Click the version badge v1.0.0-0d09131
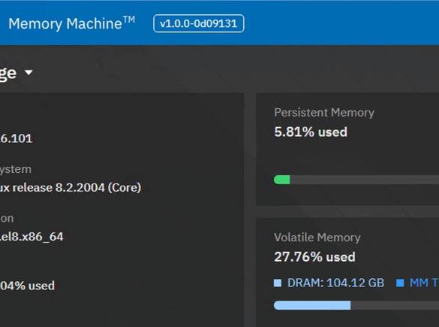The height and width of the screenshot is (327, 439). (199, 23)
